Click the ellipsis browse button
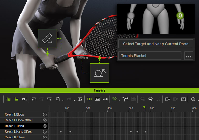 point(189,56)
